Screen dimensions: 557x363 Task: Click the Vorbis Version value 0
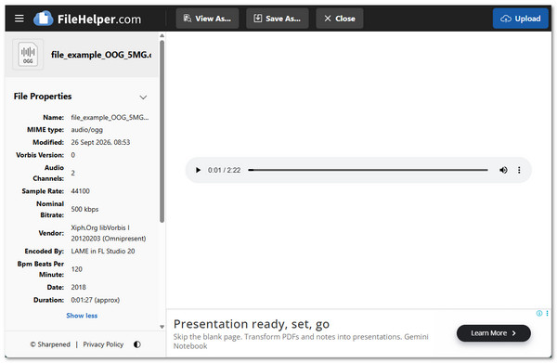coord(72,155)
